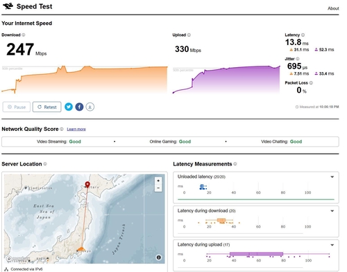This screenshot has width=347, height=272.
Task: Collapse the Latency during download panel
Action: (332, 211)
